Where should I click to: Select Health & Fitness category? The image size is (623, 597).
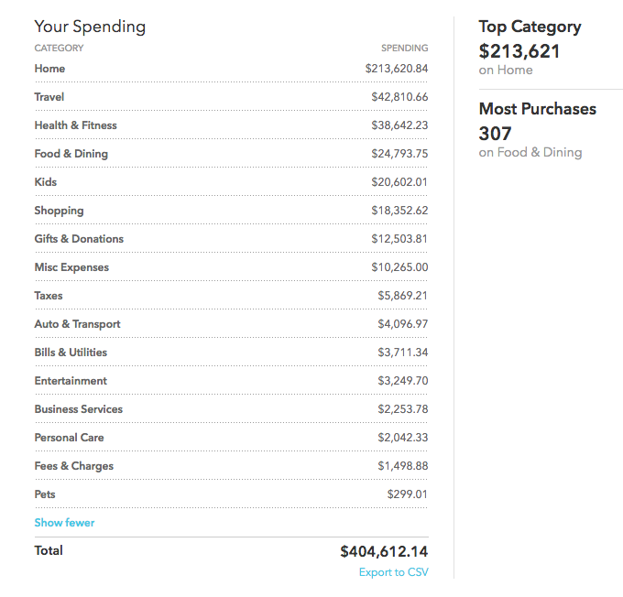pyautogui.click(x=75, y=125)
